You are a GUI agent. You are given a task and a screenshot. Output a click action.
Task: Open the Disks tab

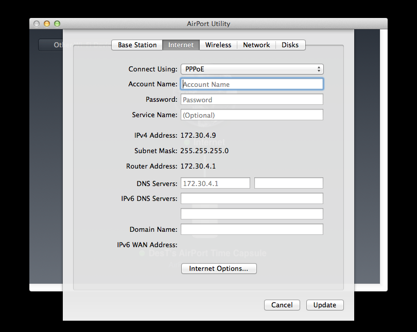pos(290,45)
